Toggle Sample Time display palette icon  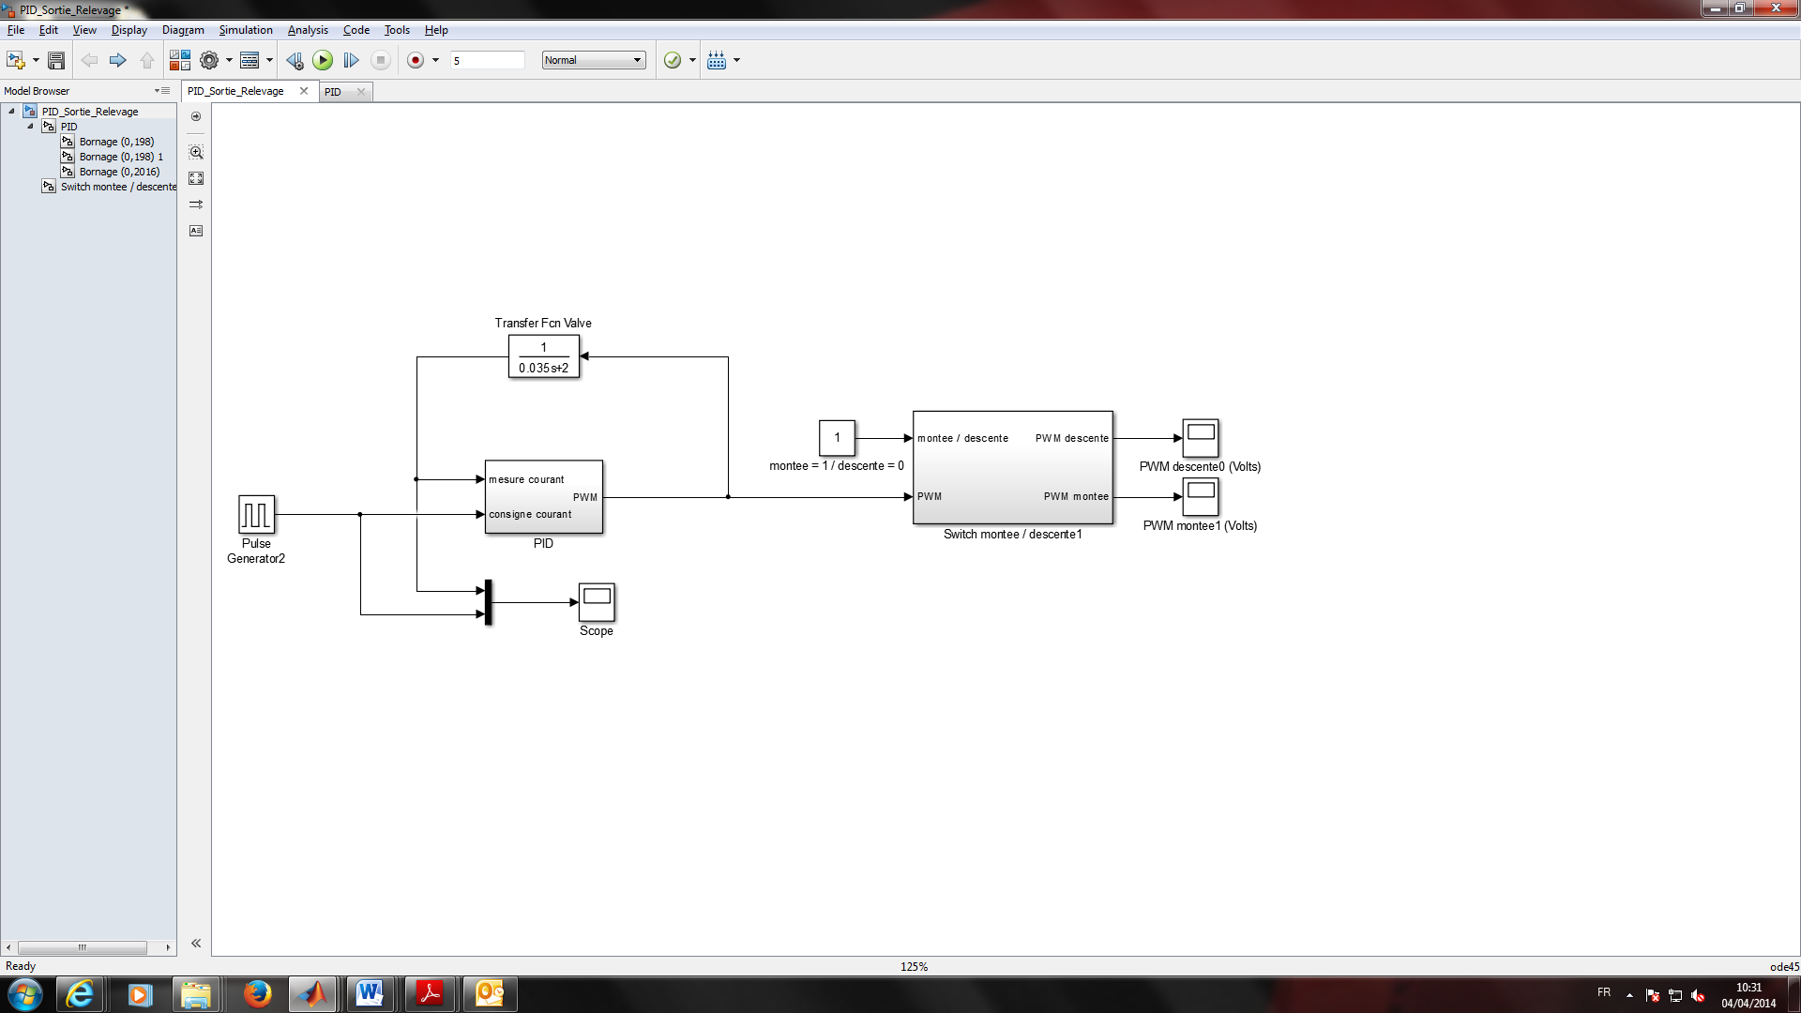[x=196, y=204]
